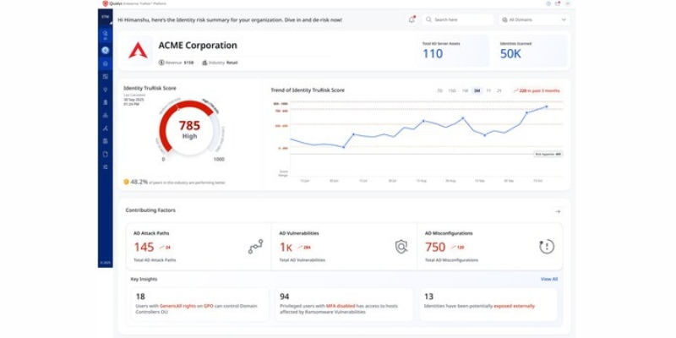This screenshot has height=338, width=676.
Task: Switch the trend chart to 1Y
Action: 488,90
